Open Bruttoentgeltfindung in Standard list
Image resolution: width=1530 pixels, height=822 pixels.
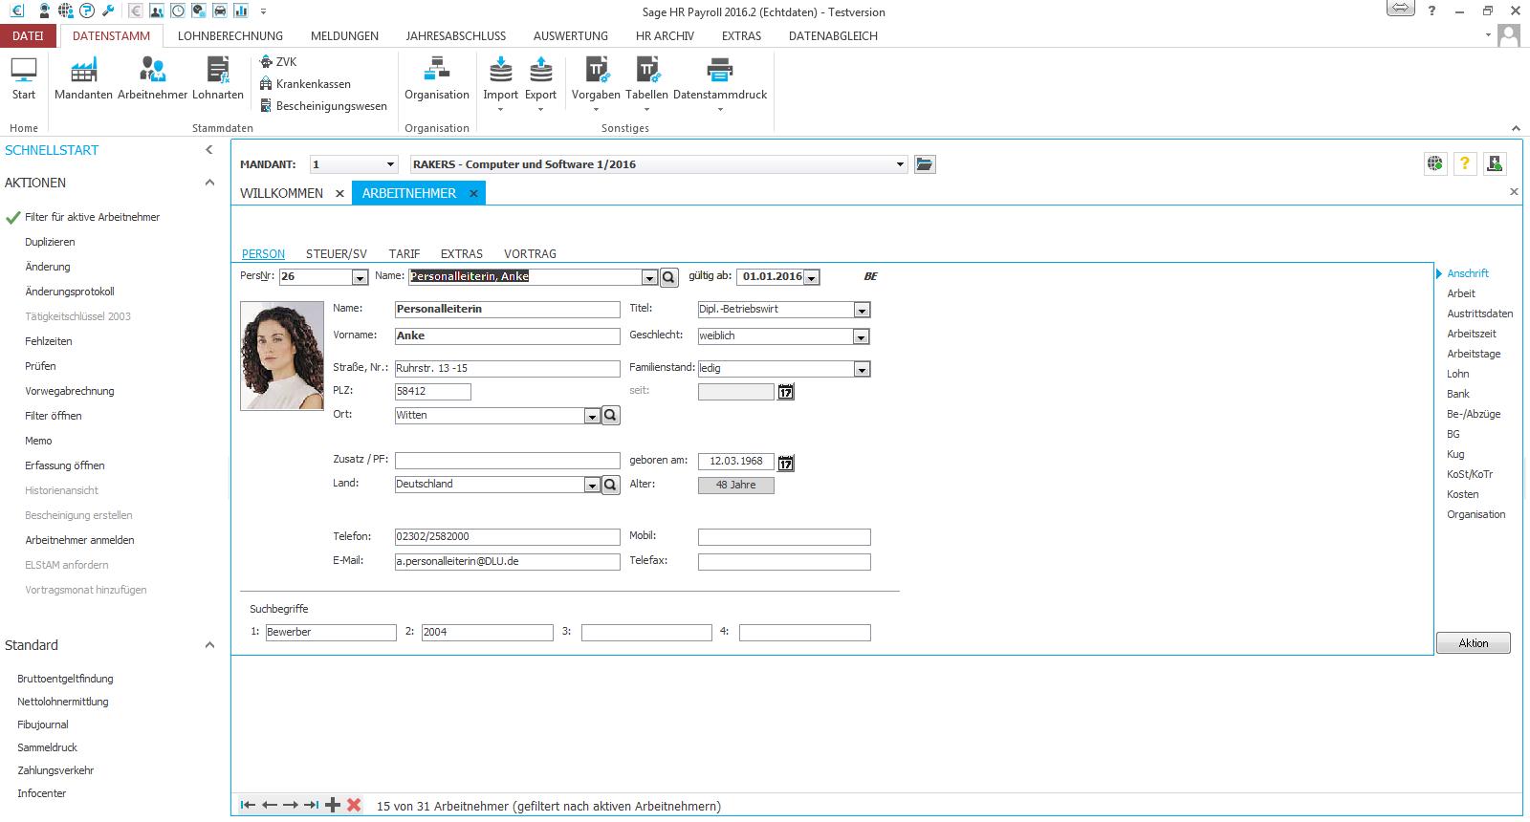coord(65,679)
